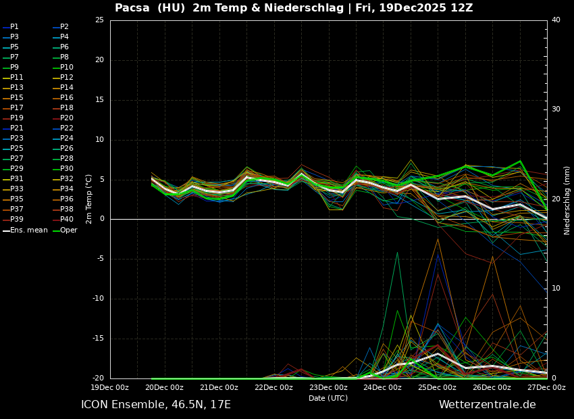The width and height of the screenshot is (574, 419).
Task: Click the Ens. mean white line swatch
Action: point(6,230)
